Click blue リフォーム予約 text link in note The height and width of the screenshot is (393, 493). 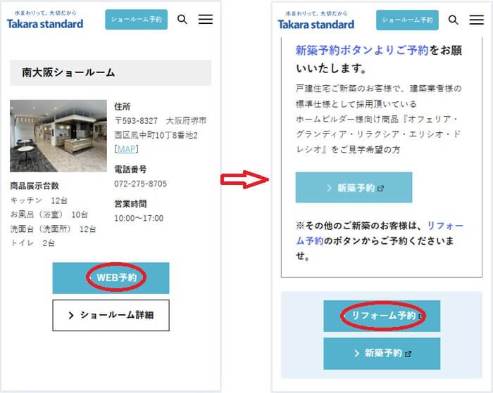point(380,233)
